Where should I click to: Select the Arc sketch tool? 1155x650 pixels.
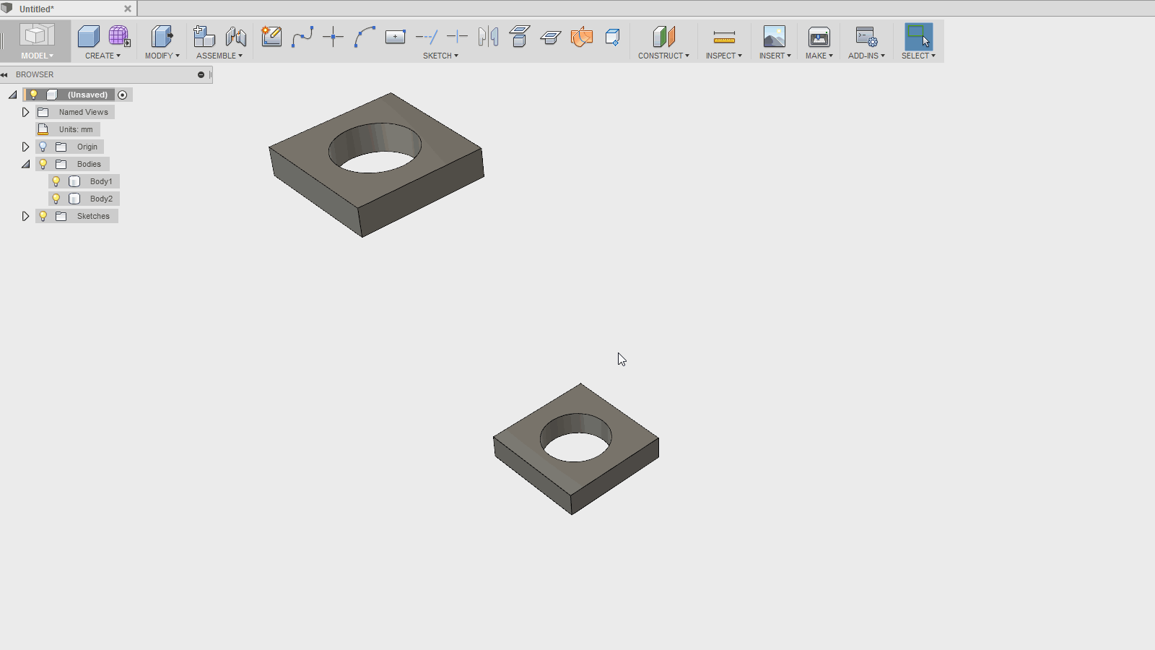[365, 37]
